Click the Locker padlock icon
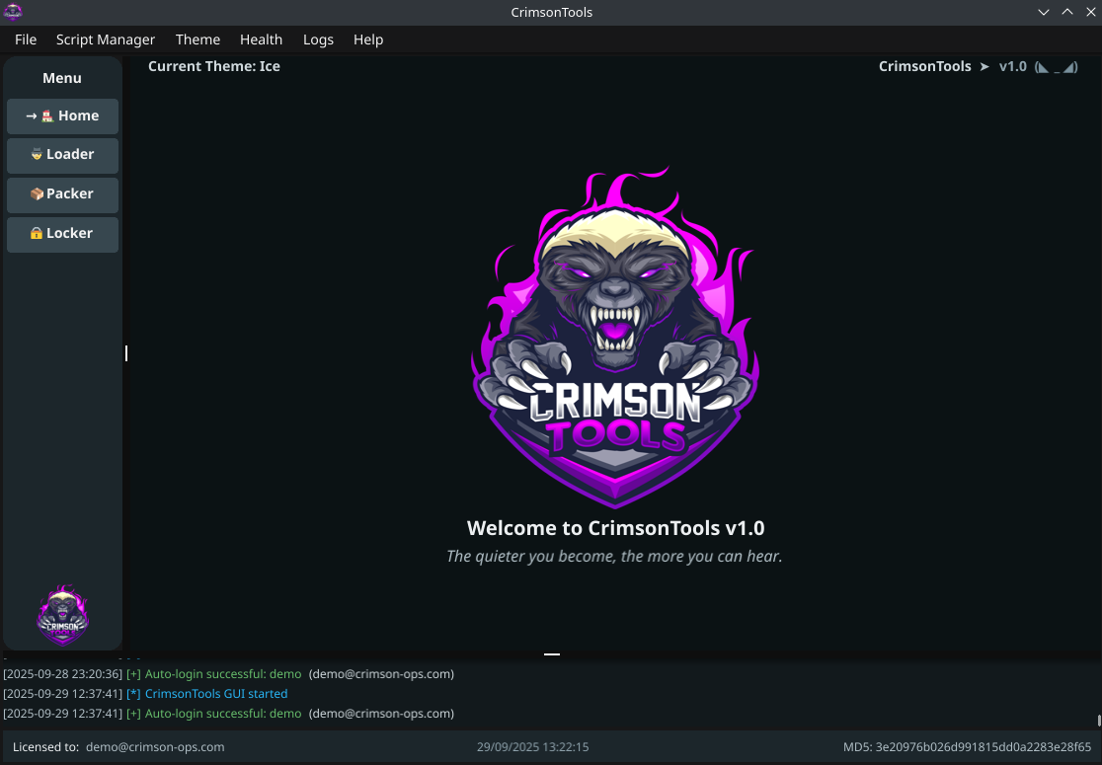This screenshot has width=1102, height=765. click(35, 233)
